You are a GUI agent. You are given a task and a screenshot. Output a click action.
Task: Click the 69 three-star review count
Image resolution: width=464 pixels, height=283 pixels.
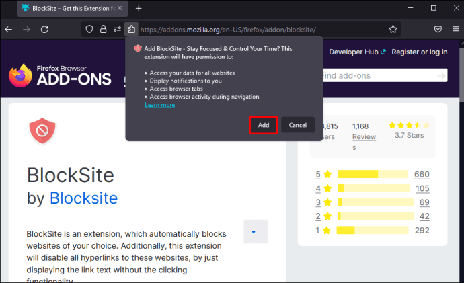424,202
